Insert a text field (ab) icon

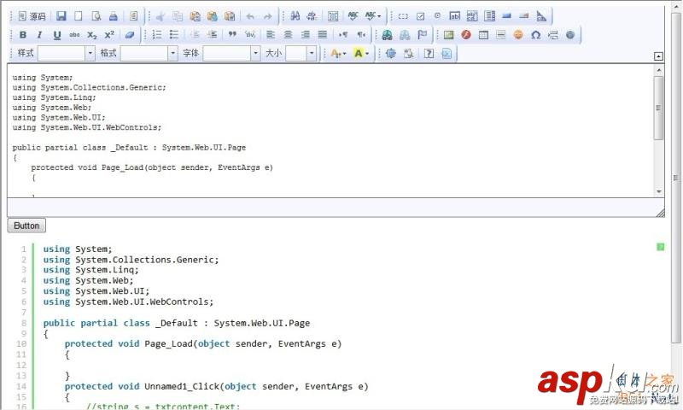click(x=455, y=16)
